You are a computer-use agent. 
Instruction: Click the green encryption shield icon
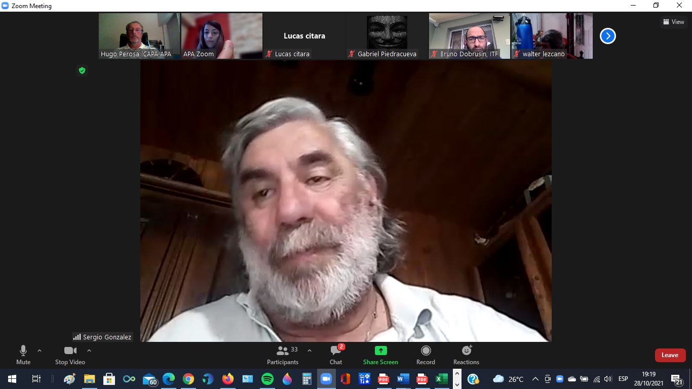[82, 70]
